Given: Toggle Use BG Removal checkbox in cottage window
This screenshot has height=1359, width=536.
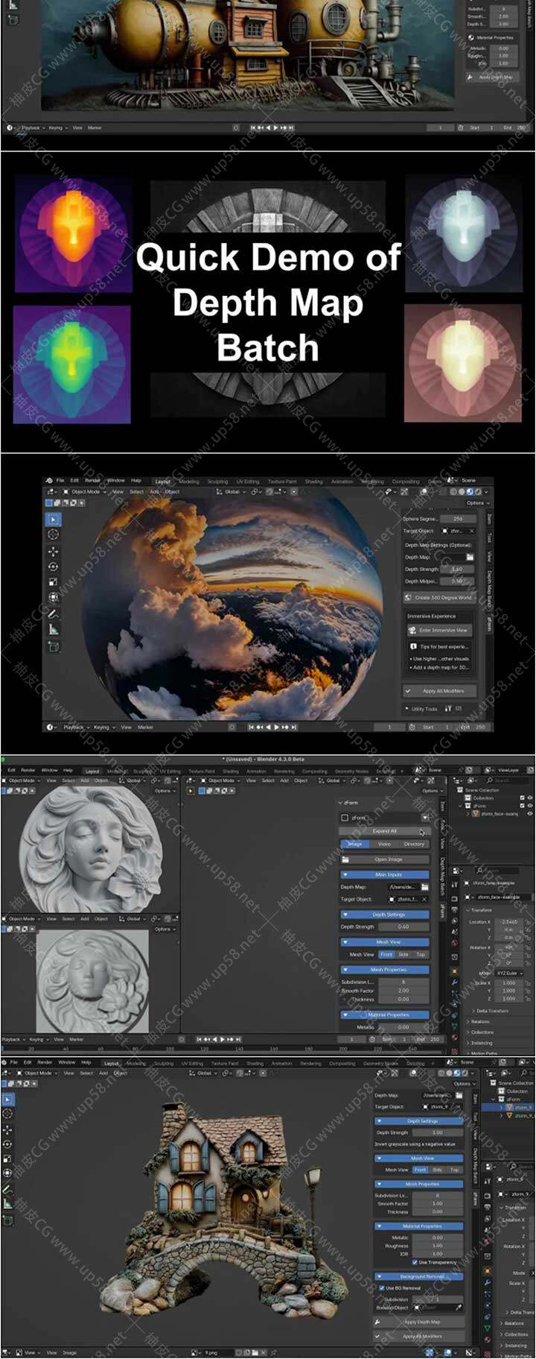Looking at the screenshot, I should (381, 1288).
